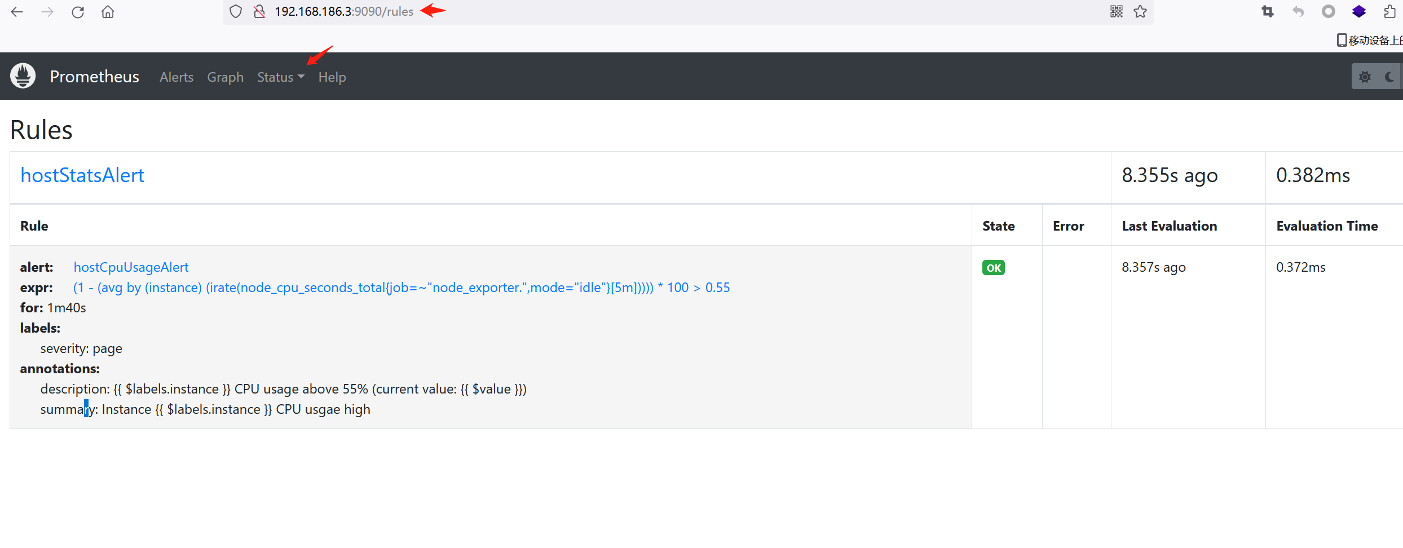
Task: Expand the Status dropdown menu
Action: point(281,77)
